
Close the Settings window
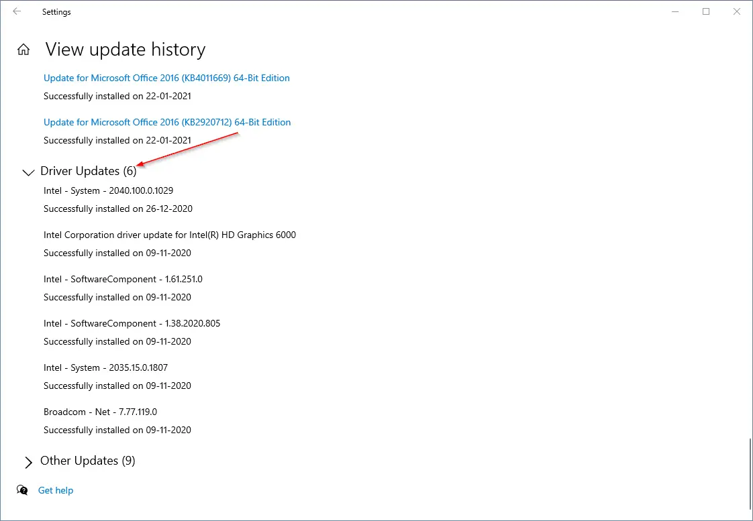737,11
